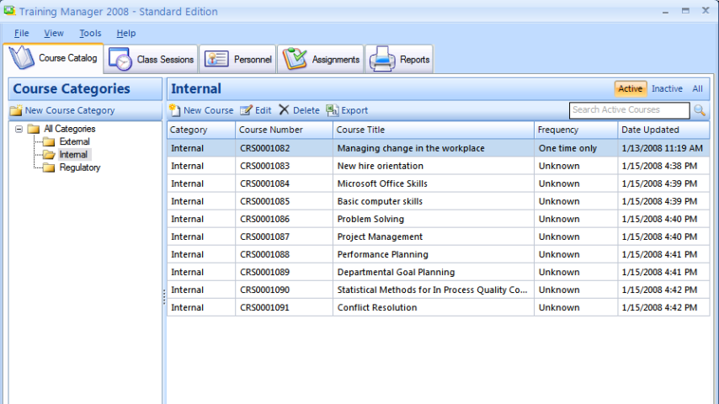Screen dimensions: 719x404
Task: Click the Delete X icon
Action: tap(285, 110)
